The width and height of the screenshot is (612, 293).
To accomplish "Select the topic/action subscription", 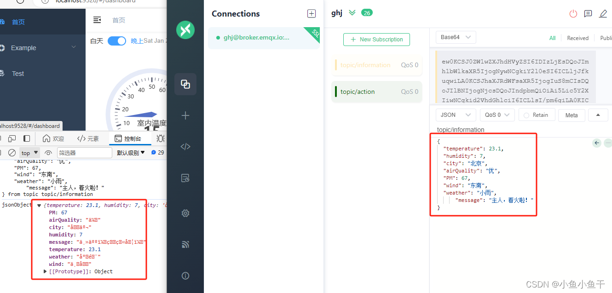I will 376,92.
